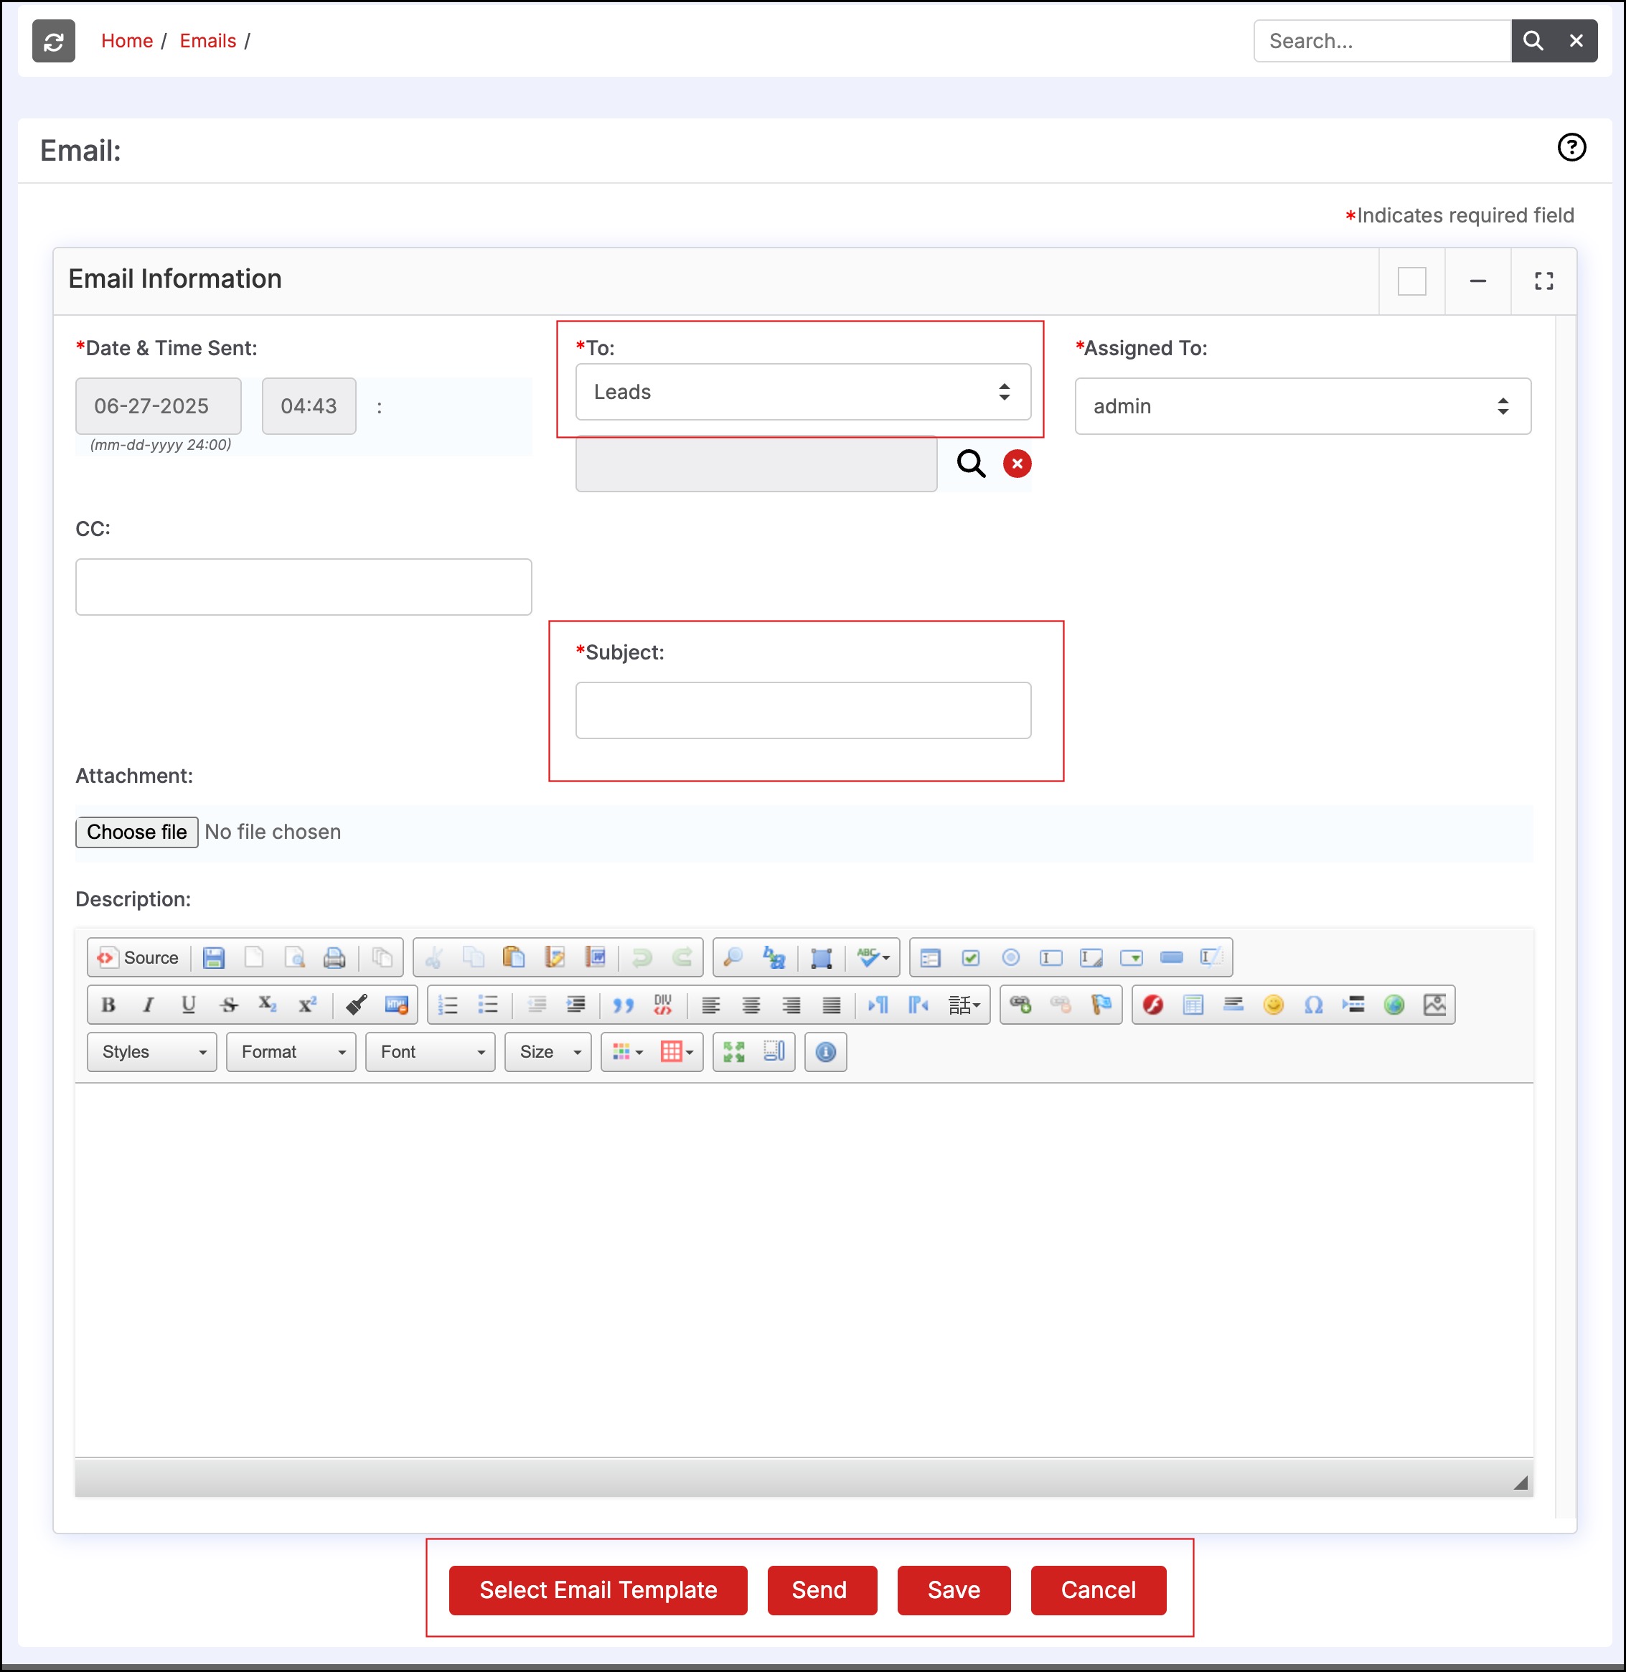Open the spell checker ABC dropdown
The height and width of the screenshot is (1672, 1626).
[x=873, y=957]
